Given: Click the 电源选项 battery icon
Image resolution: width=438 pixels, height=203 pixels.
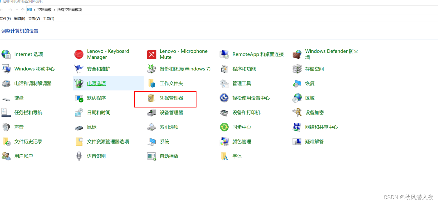Looking at the screenshot, I should (x=79, y=83).
